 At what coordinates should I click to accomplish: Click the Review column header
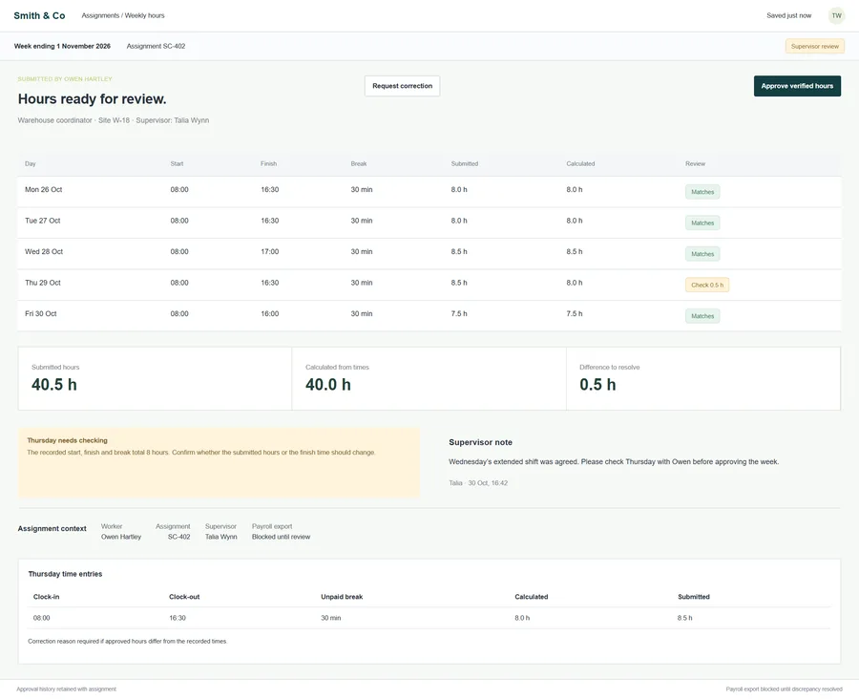tap(695, 164)
